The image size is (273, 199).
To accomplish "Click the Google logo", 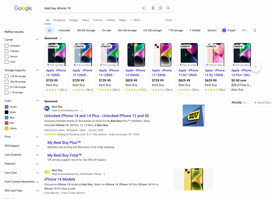I will pyautogui.click(x=23, y=8).
